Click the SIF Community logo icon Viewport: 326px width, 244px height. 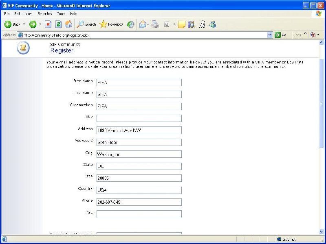(x=23, y=48)
